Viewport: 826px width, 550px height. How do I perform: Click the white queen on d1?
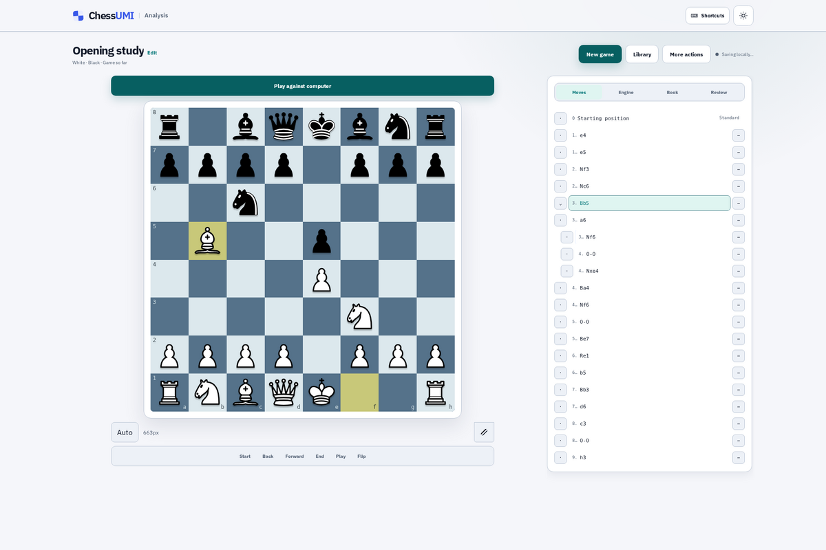point(284,393)
